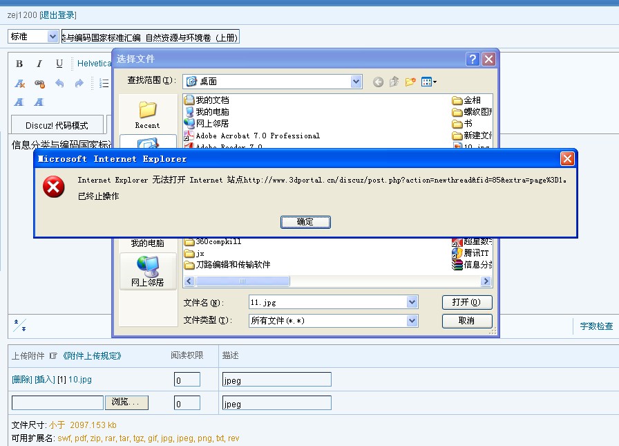
Task: Toggle underline formatting in the editor
Action: pos(59,63)
